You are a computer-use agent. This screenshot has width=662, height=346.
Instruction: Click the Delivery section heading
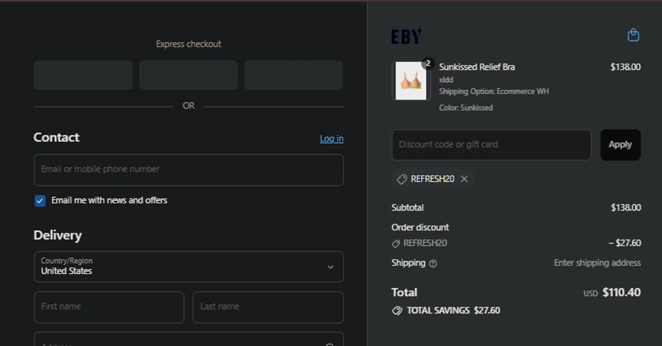tap(57, 235)
